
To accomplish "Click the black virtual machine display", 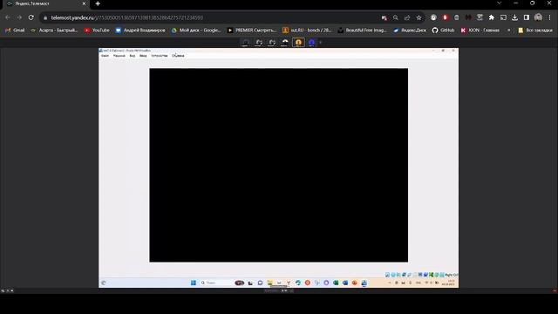I will (279, 165).
